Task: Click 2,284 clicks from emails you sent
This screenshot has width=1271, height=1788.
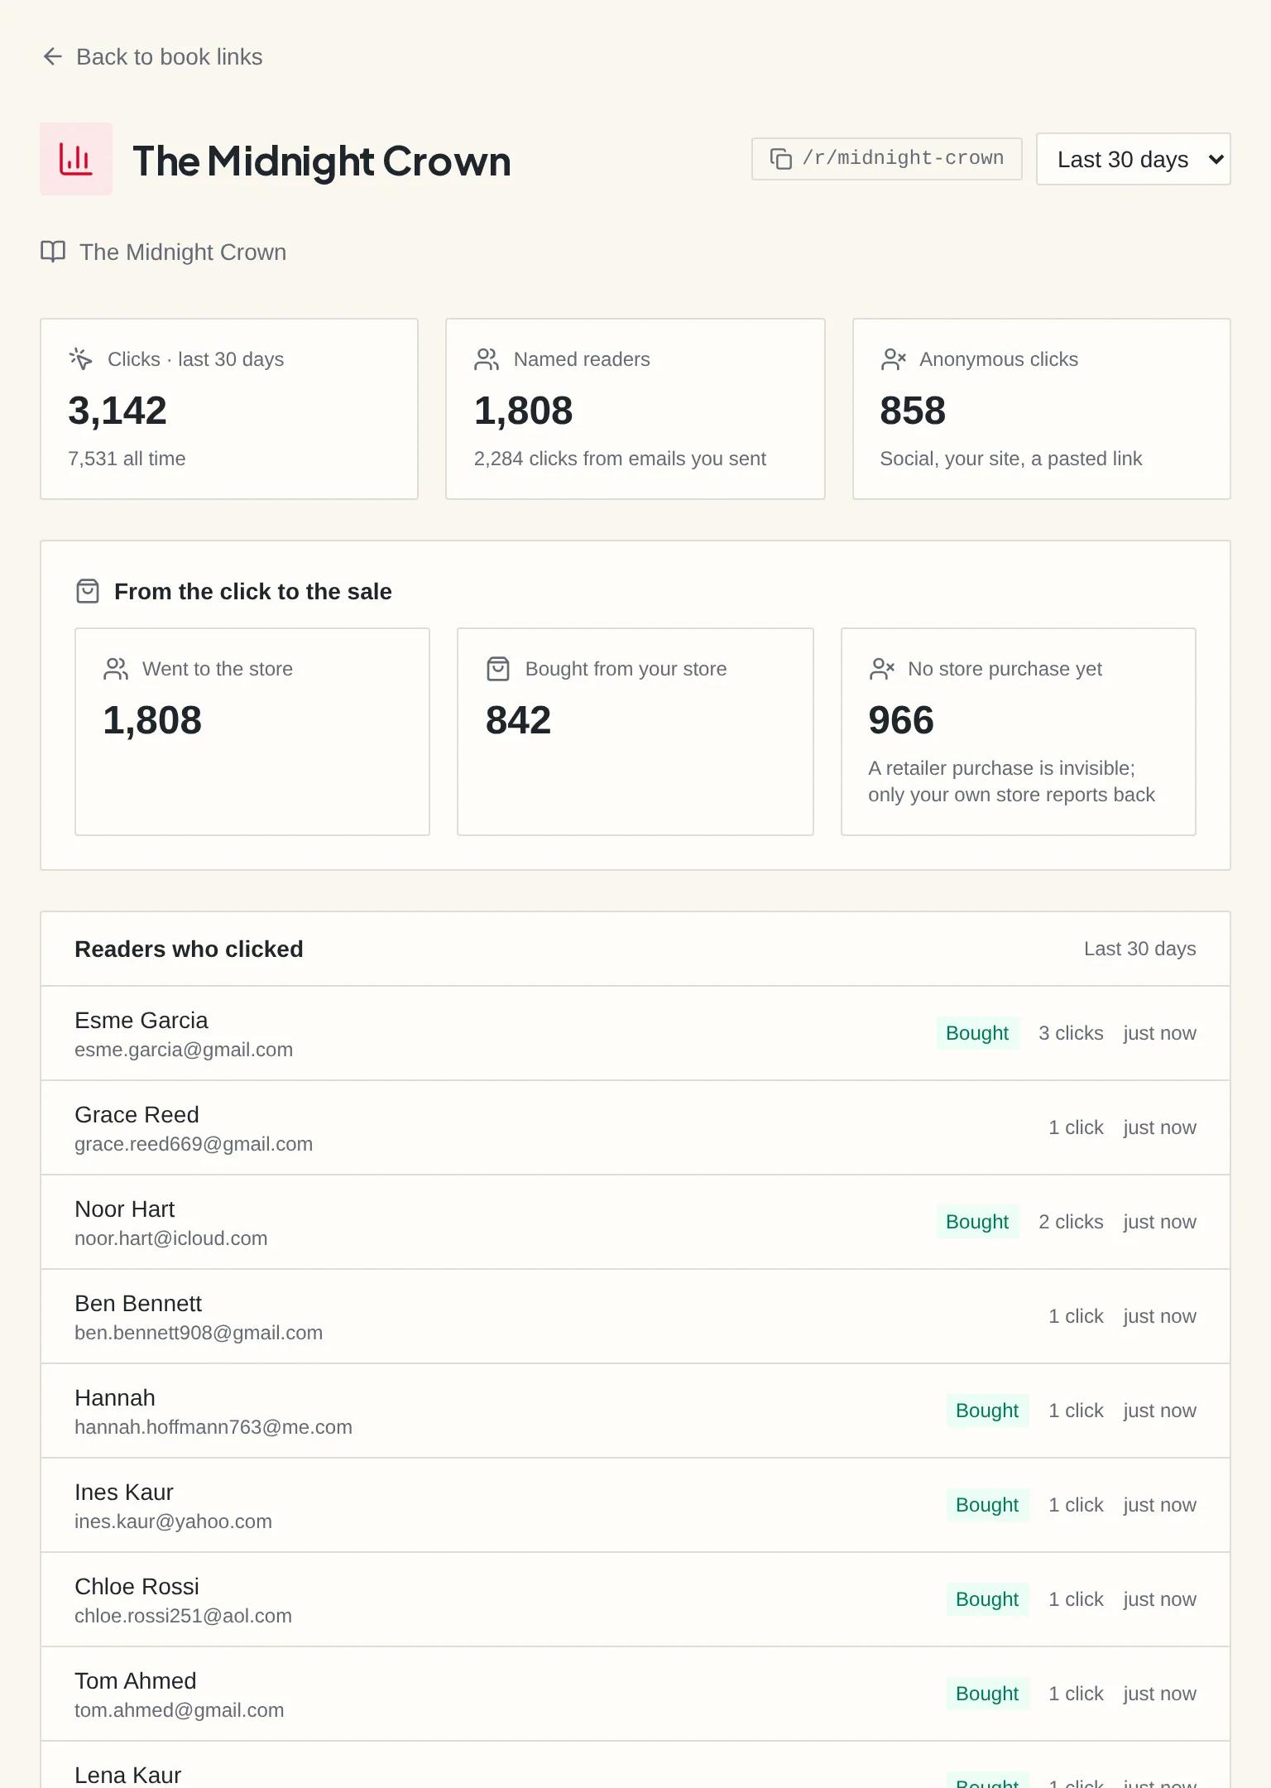Action: pos(620,459)
